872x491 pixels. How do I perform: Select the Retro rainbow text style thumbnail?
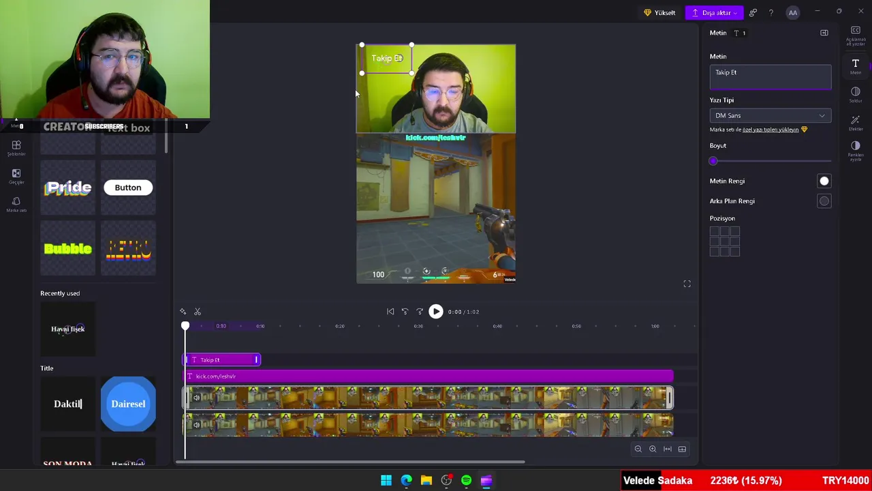point(128,248)
